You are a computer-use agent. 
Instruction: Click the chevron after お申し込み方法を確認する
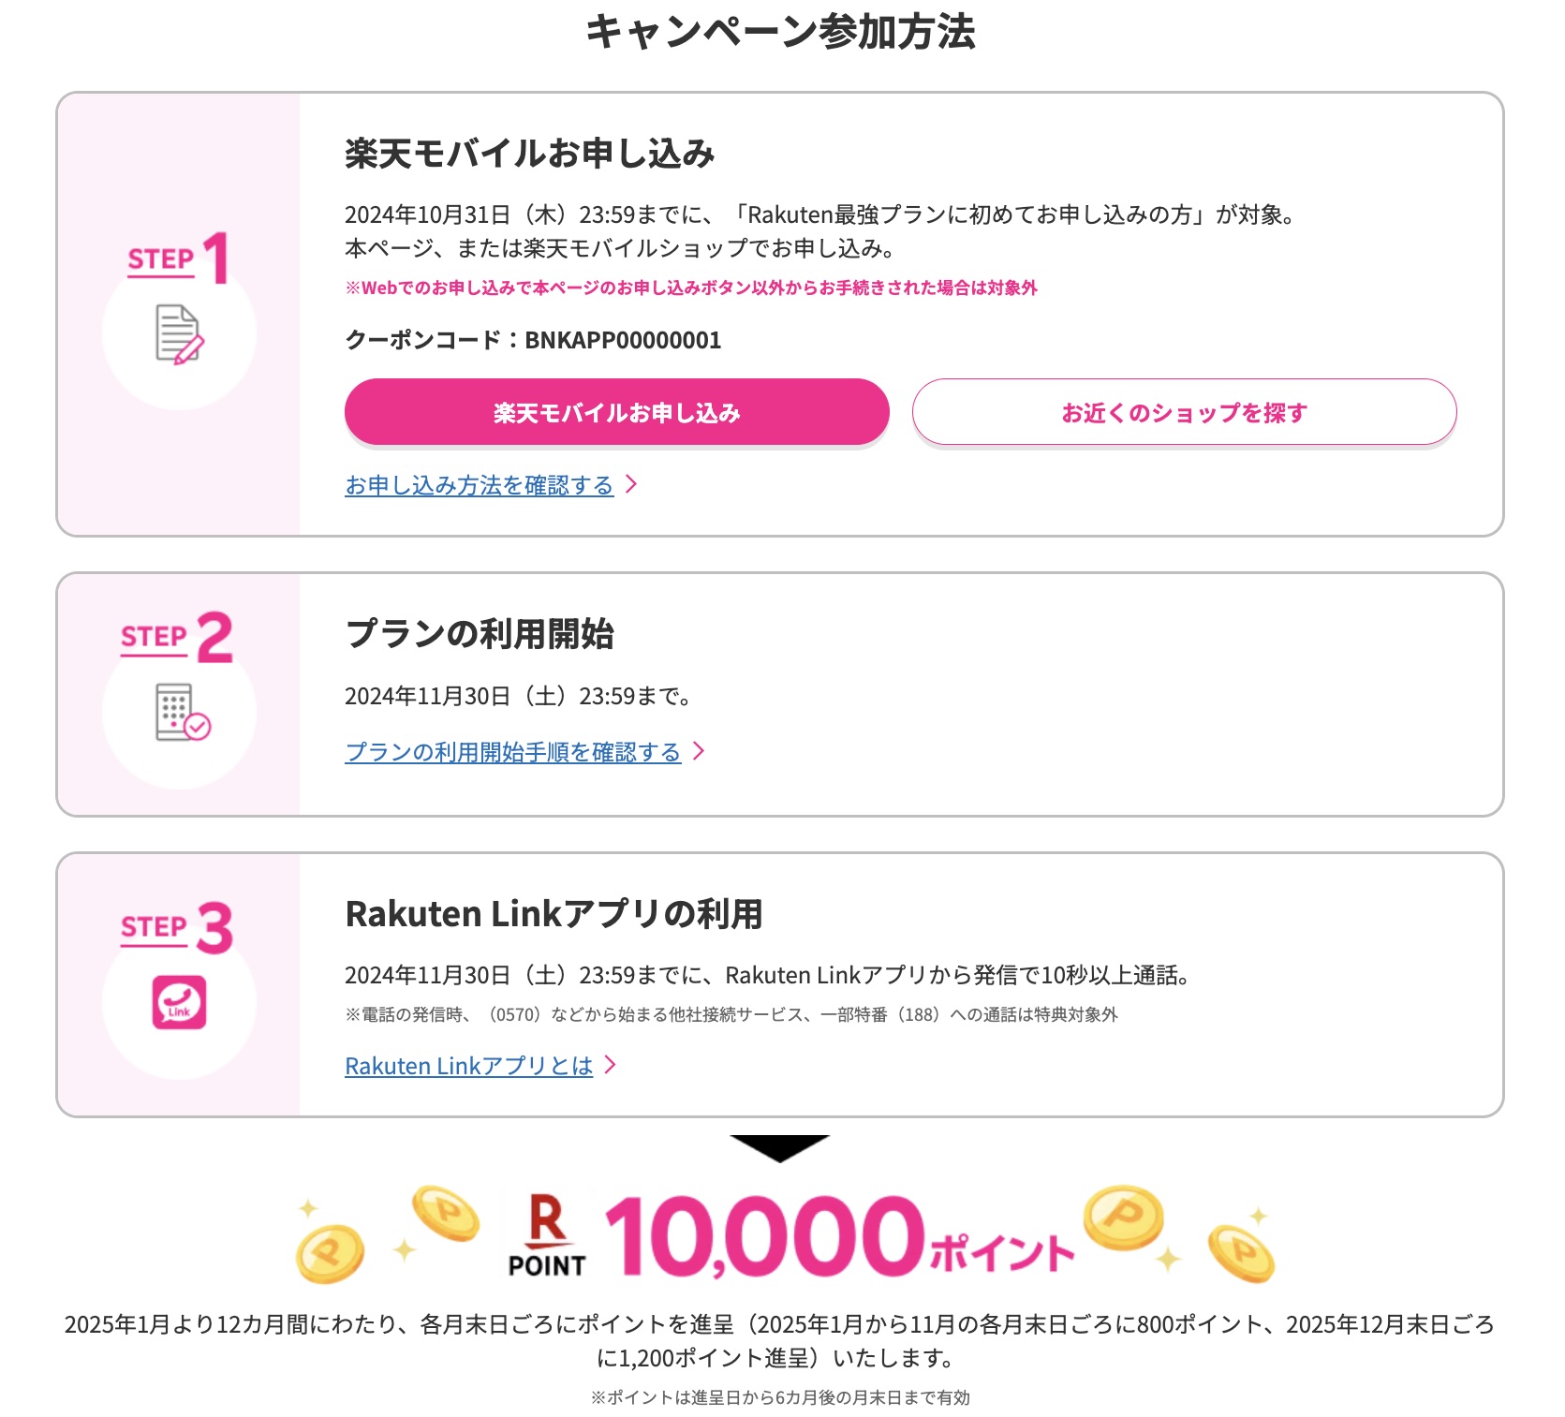pos(632,484)
